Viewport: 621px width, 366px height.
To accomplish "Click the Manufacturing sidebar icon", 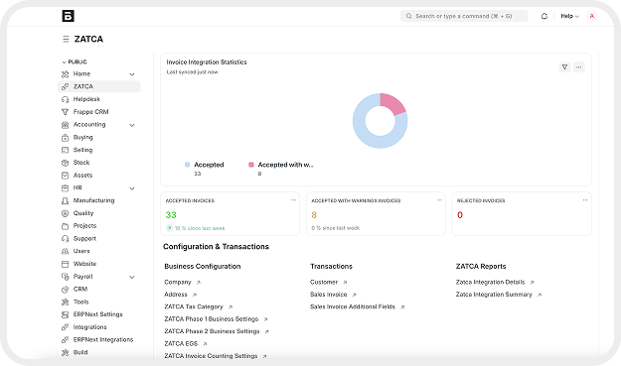I will [x=65, y=200].
